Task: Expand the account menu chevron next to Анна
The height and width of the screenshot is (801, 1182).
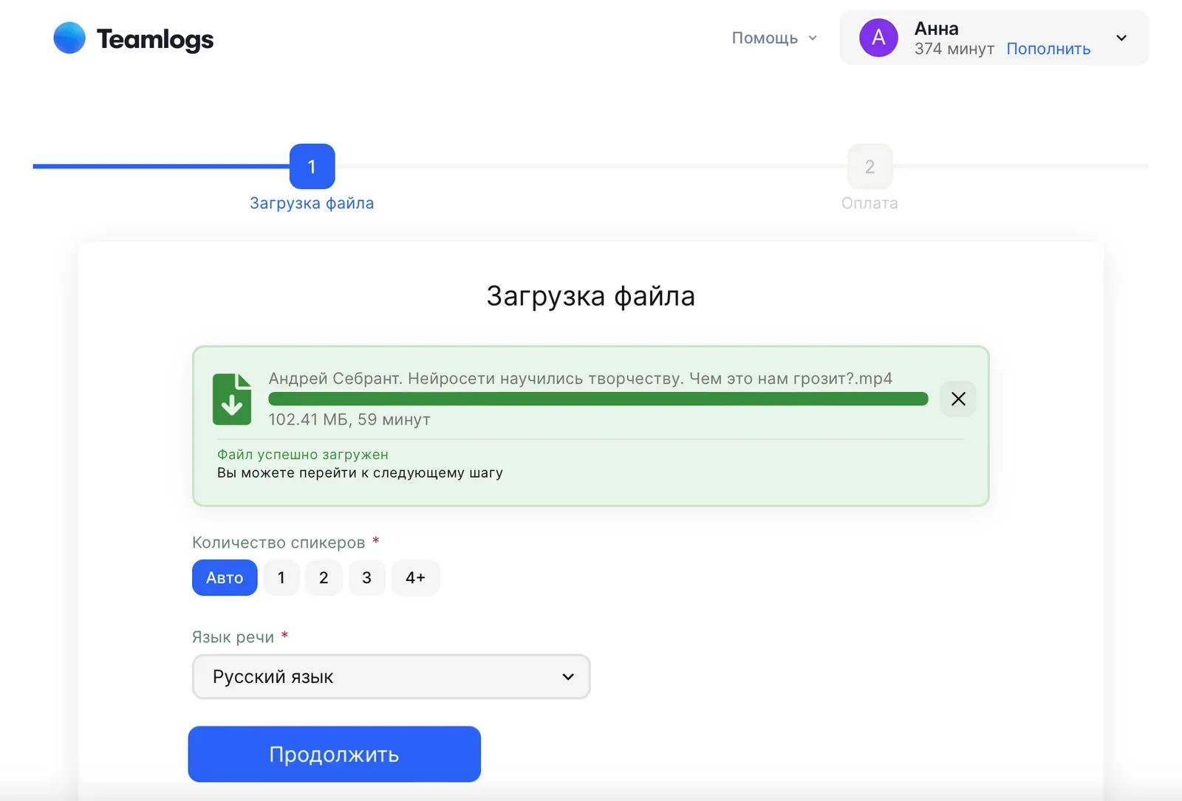Action: tap(1121, 38)
